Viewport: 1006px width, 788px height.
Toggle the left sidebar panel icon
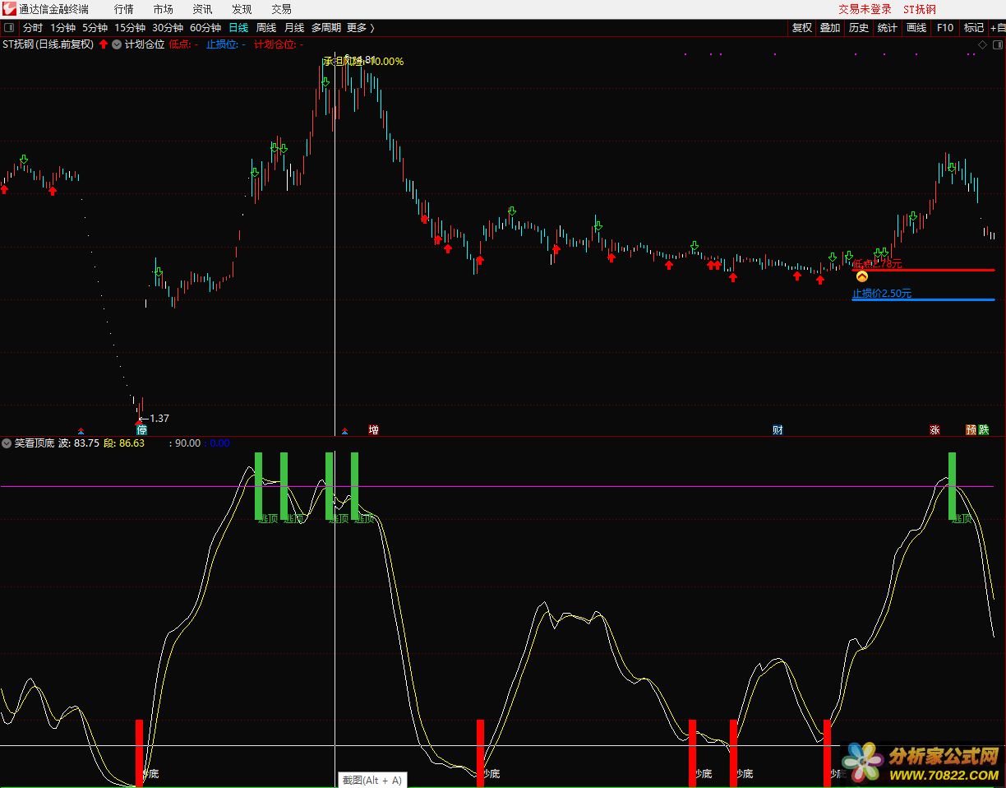pos(8,27)
